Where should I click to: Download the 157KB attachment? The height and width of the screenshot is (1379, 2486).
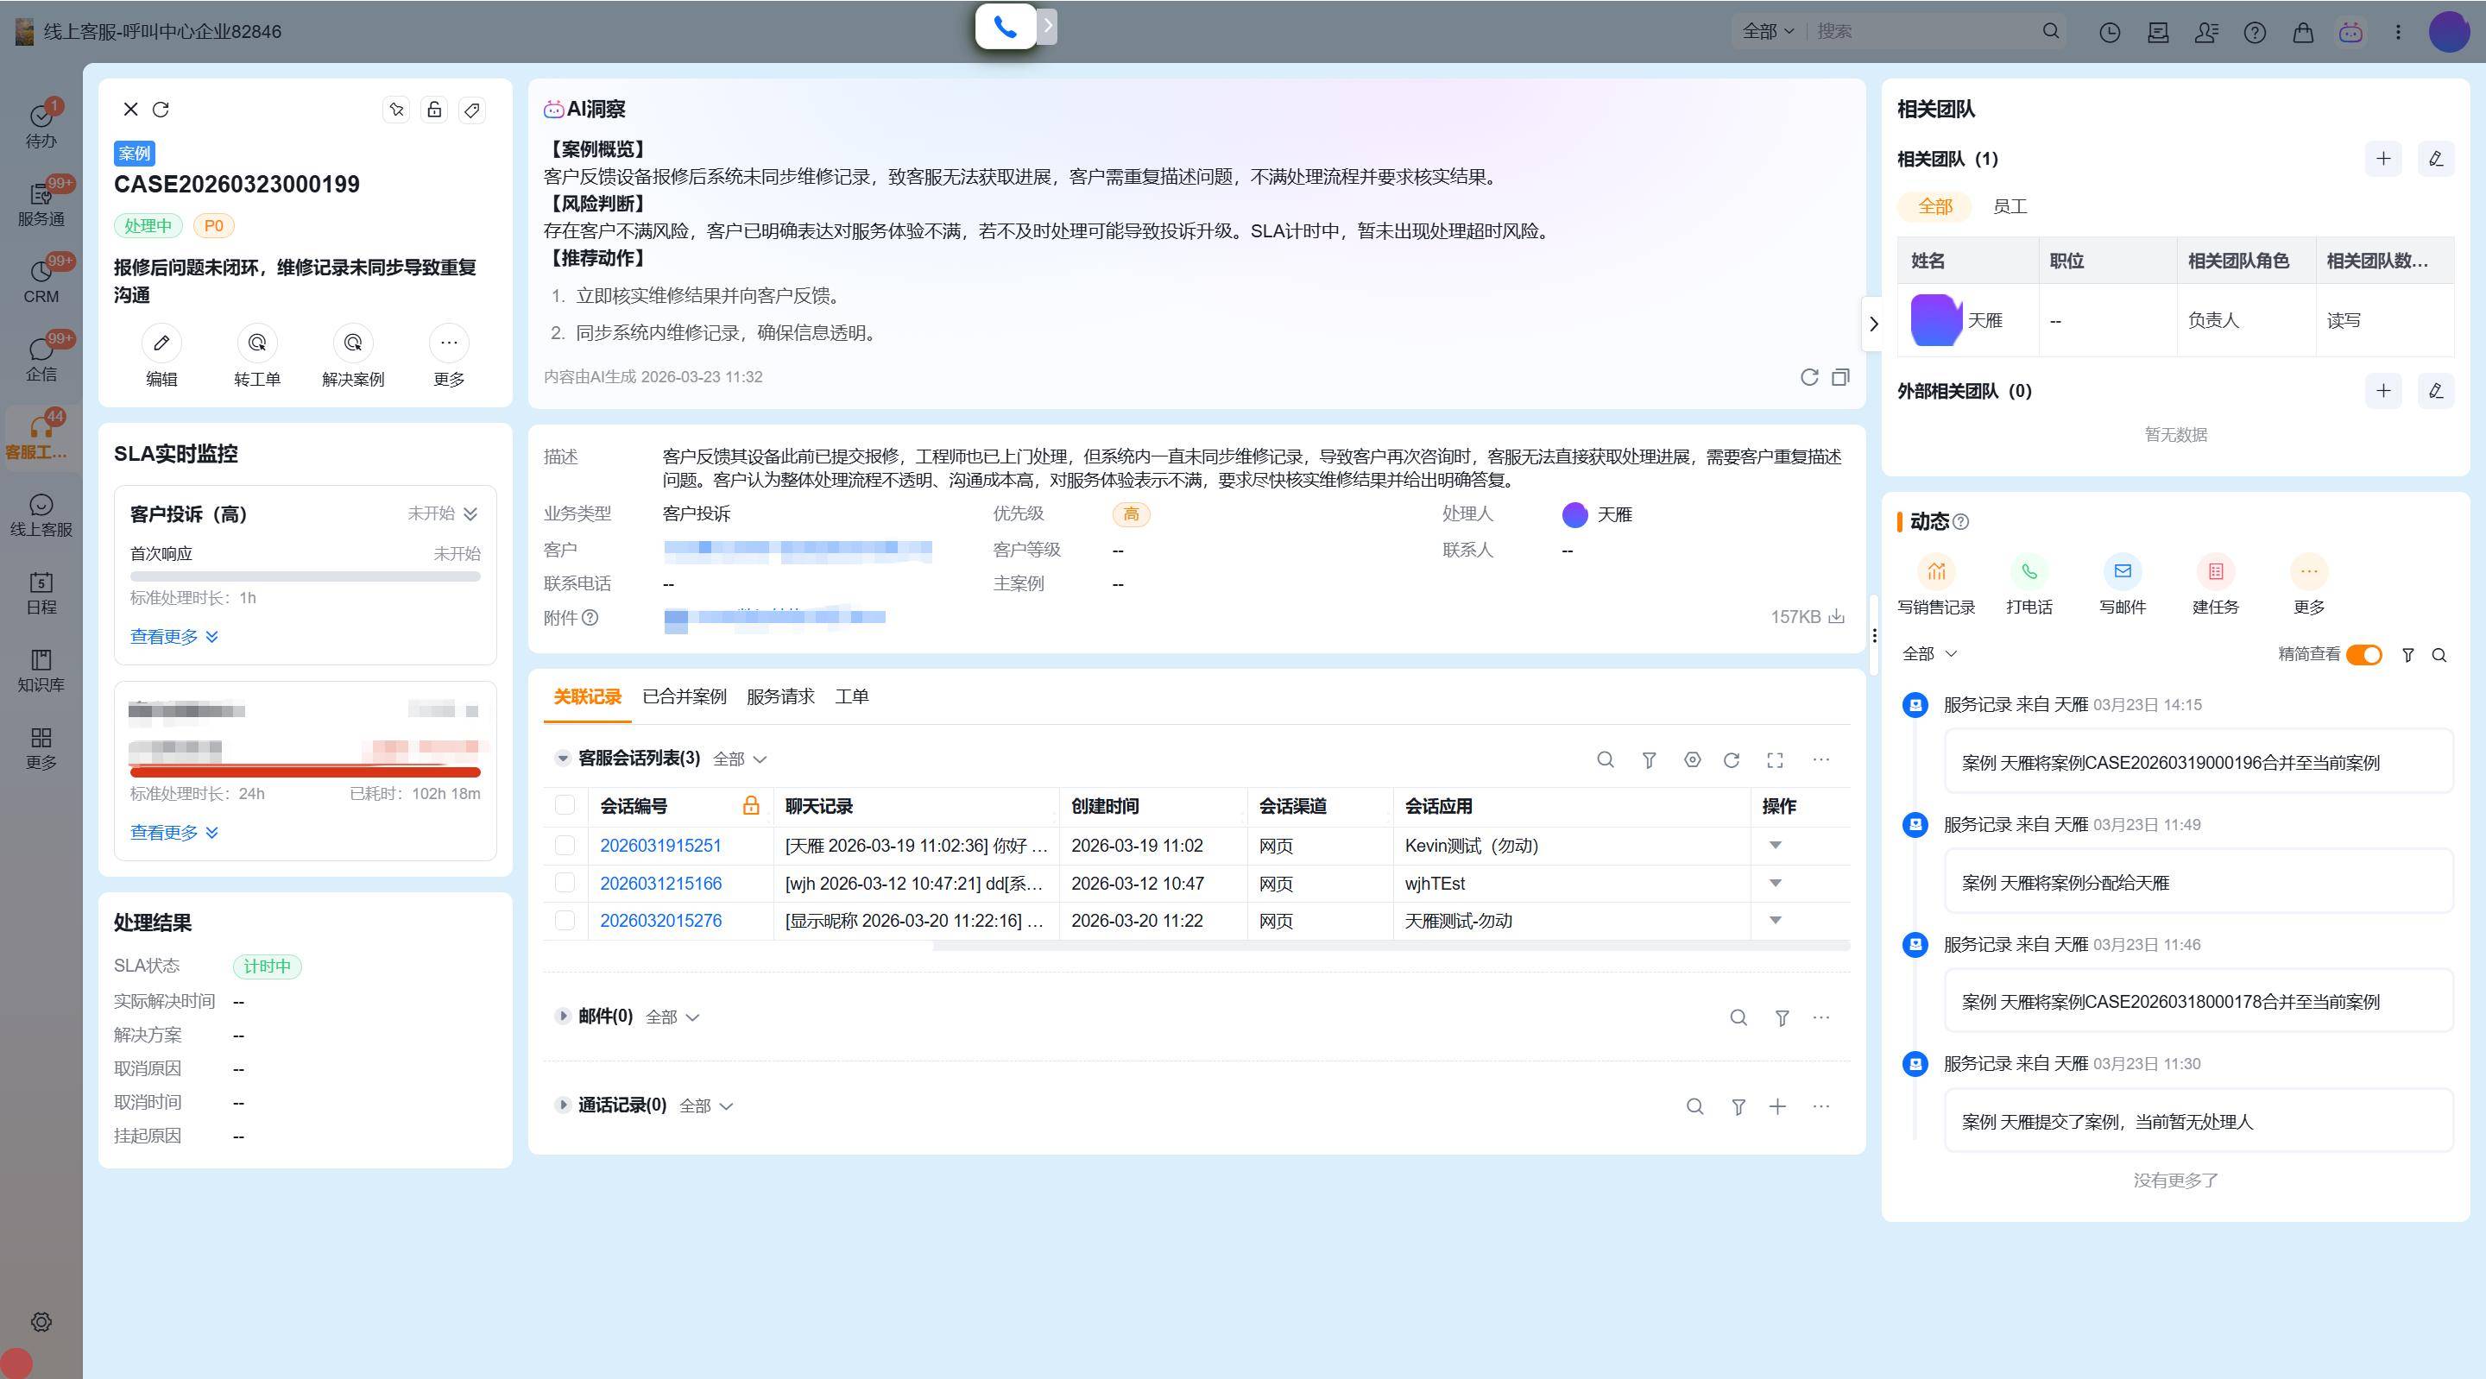pyautogui.click(x=1837, y=617)
